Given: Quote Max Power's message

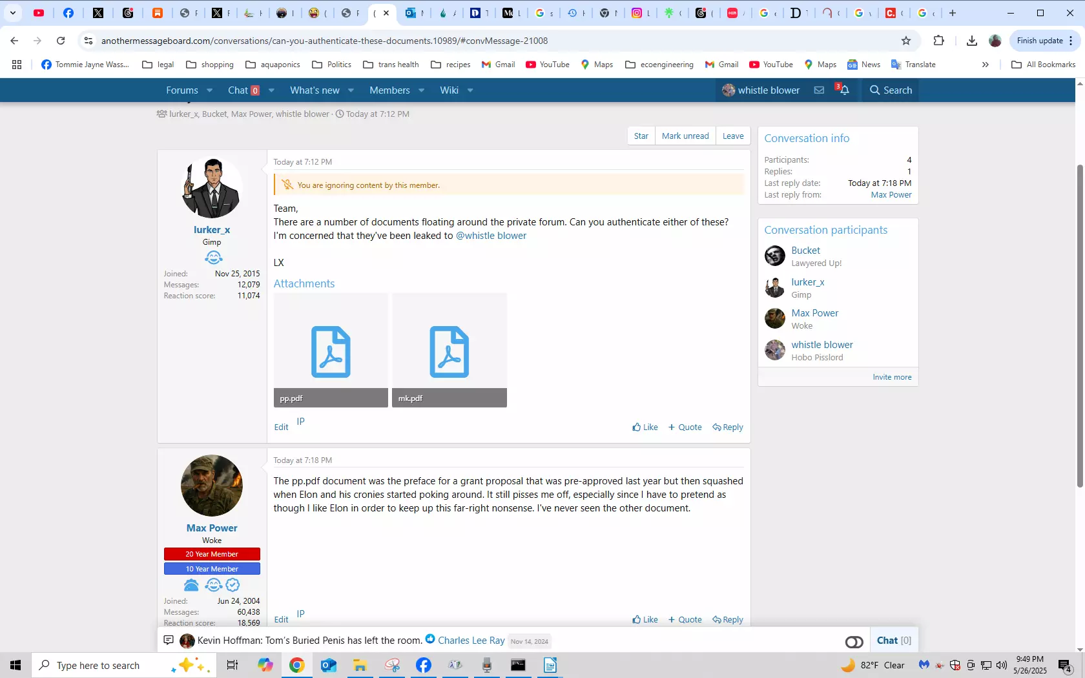Looking at the screenshot, I should pyautogui.click(x=685, y=620).
